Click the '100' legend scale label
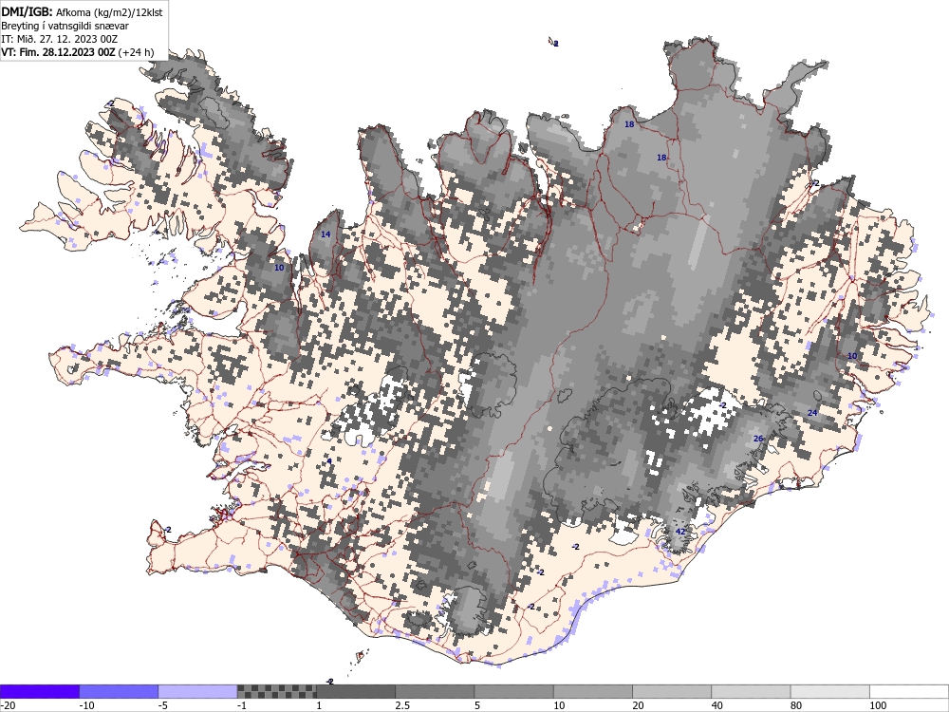This screenshot has width=949, height=712. (x=878, y=705)
